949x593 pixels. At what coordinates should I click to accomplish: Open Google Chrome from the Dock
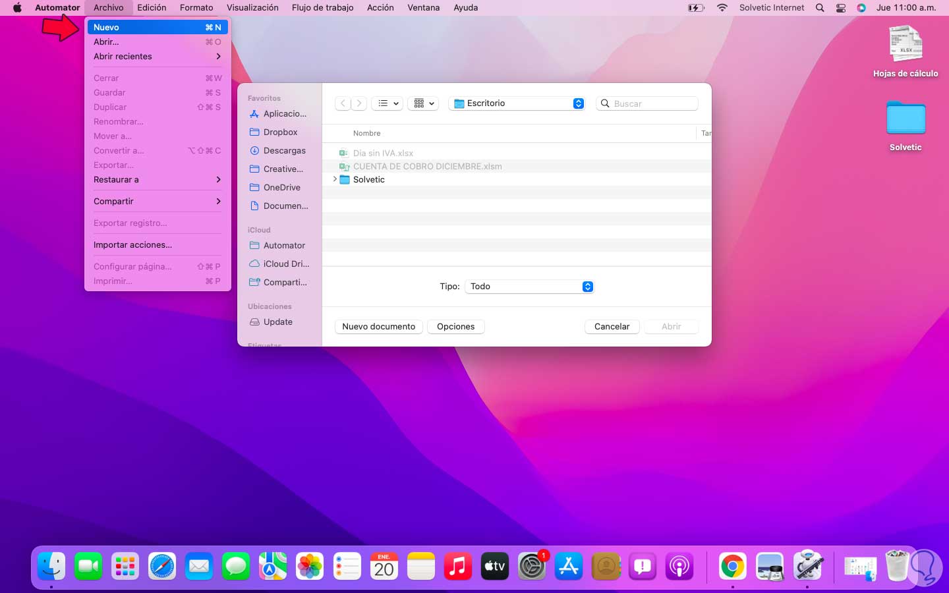[x=733, y=566]
